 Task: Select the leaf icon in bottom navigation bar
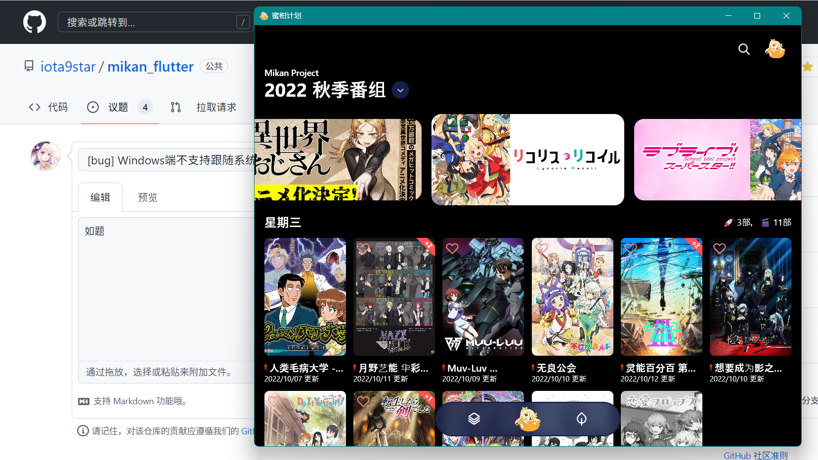pyautogui.click(x=581, y=419)
